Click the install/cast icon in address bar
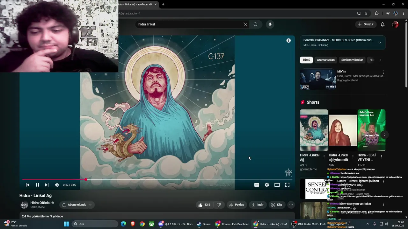The image size is (408, 229). tap(359, 13)
